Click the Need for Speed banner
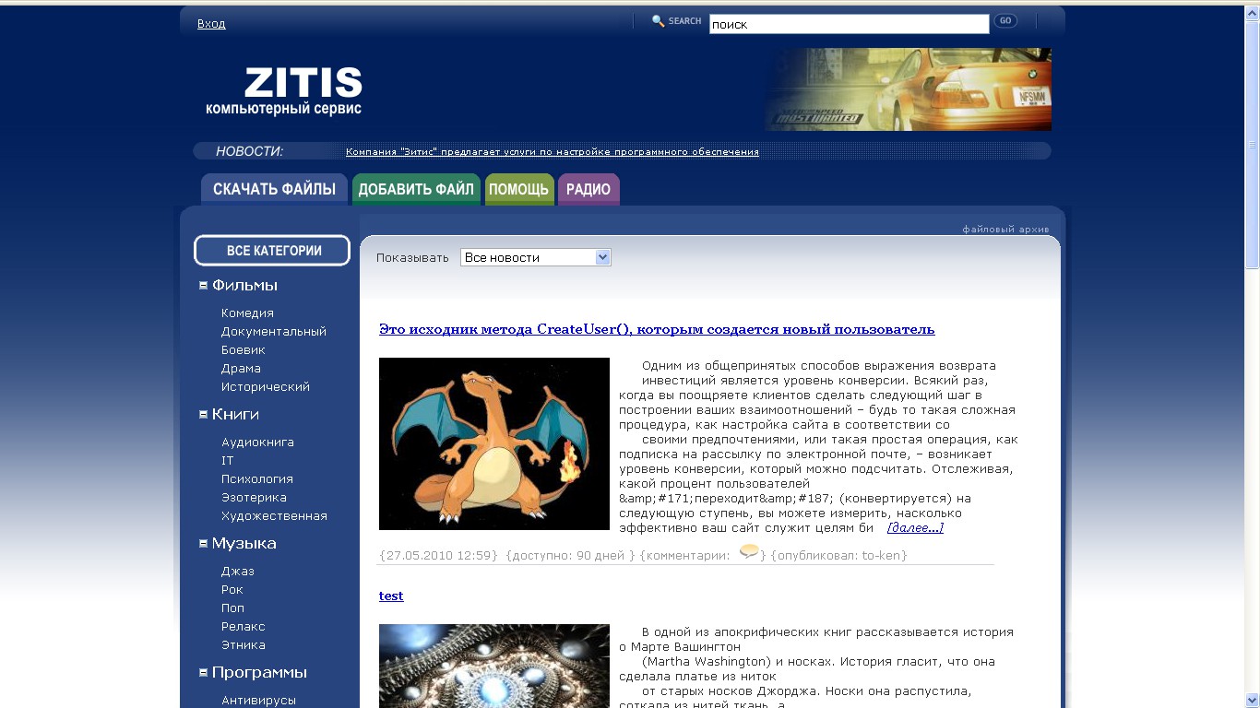The width and height of the screenshot is (1260, 708). (908, 89)
